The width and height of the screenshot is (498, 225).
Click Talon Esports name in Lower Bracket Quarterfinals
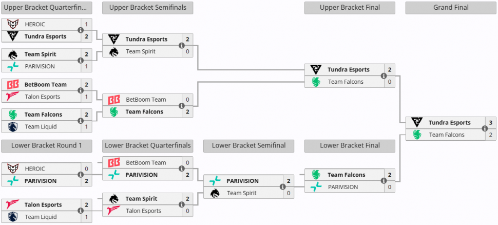(x=144, y=211)
